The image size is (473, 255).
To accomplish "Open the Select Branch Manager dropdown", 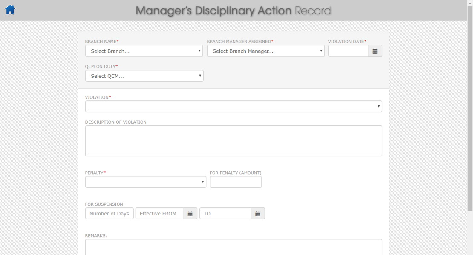I will (265, 51).
